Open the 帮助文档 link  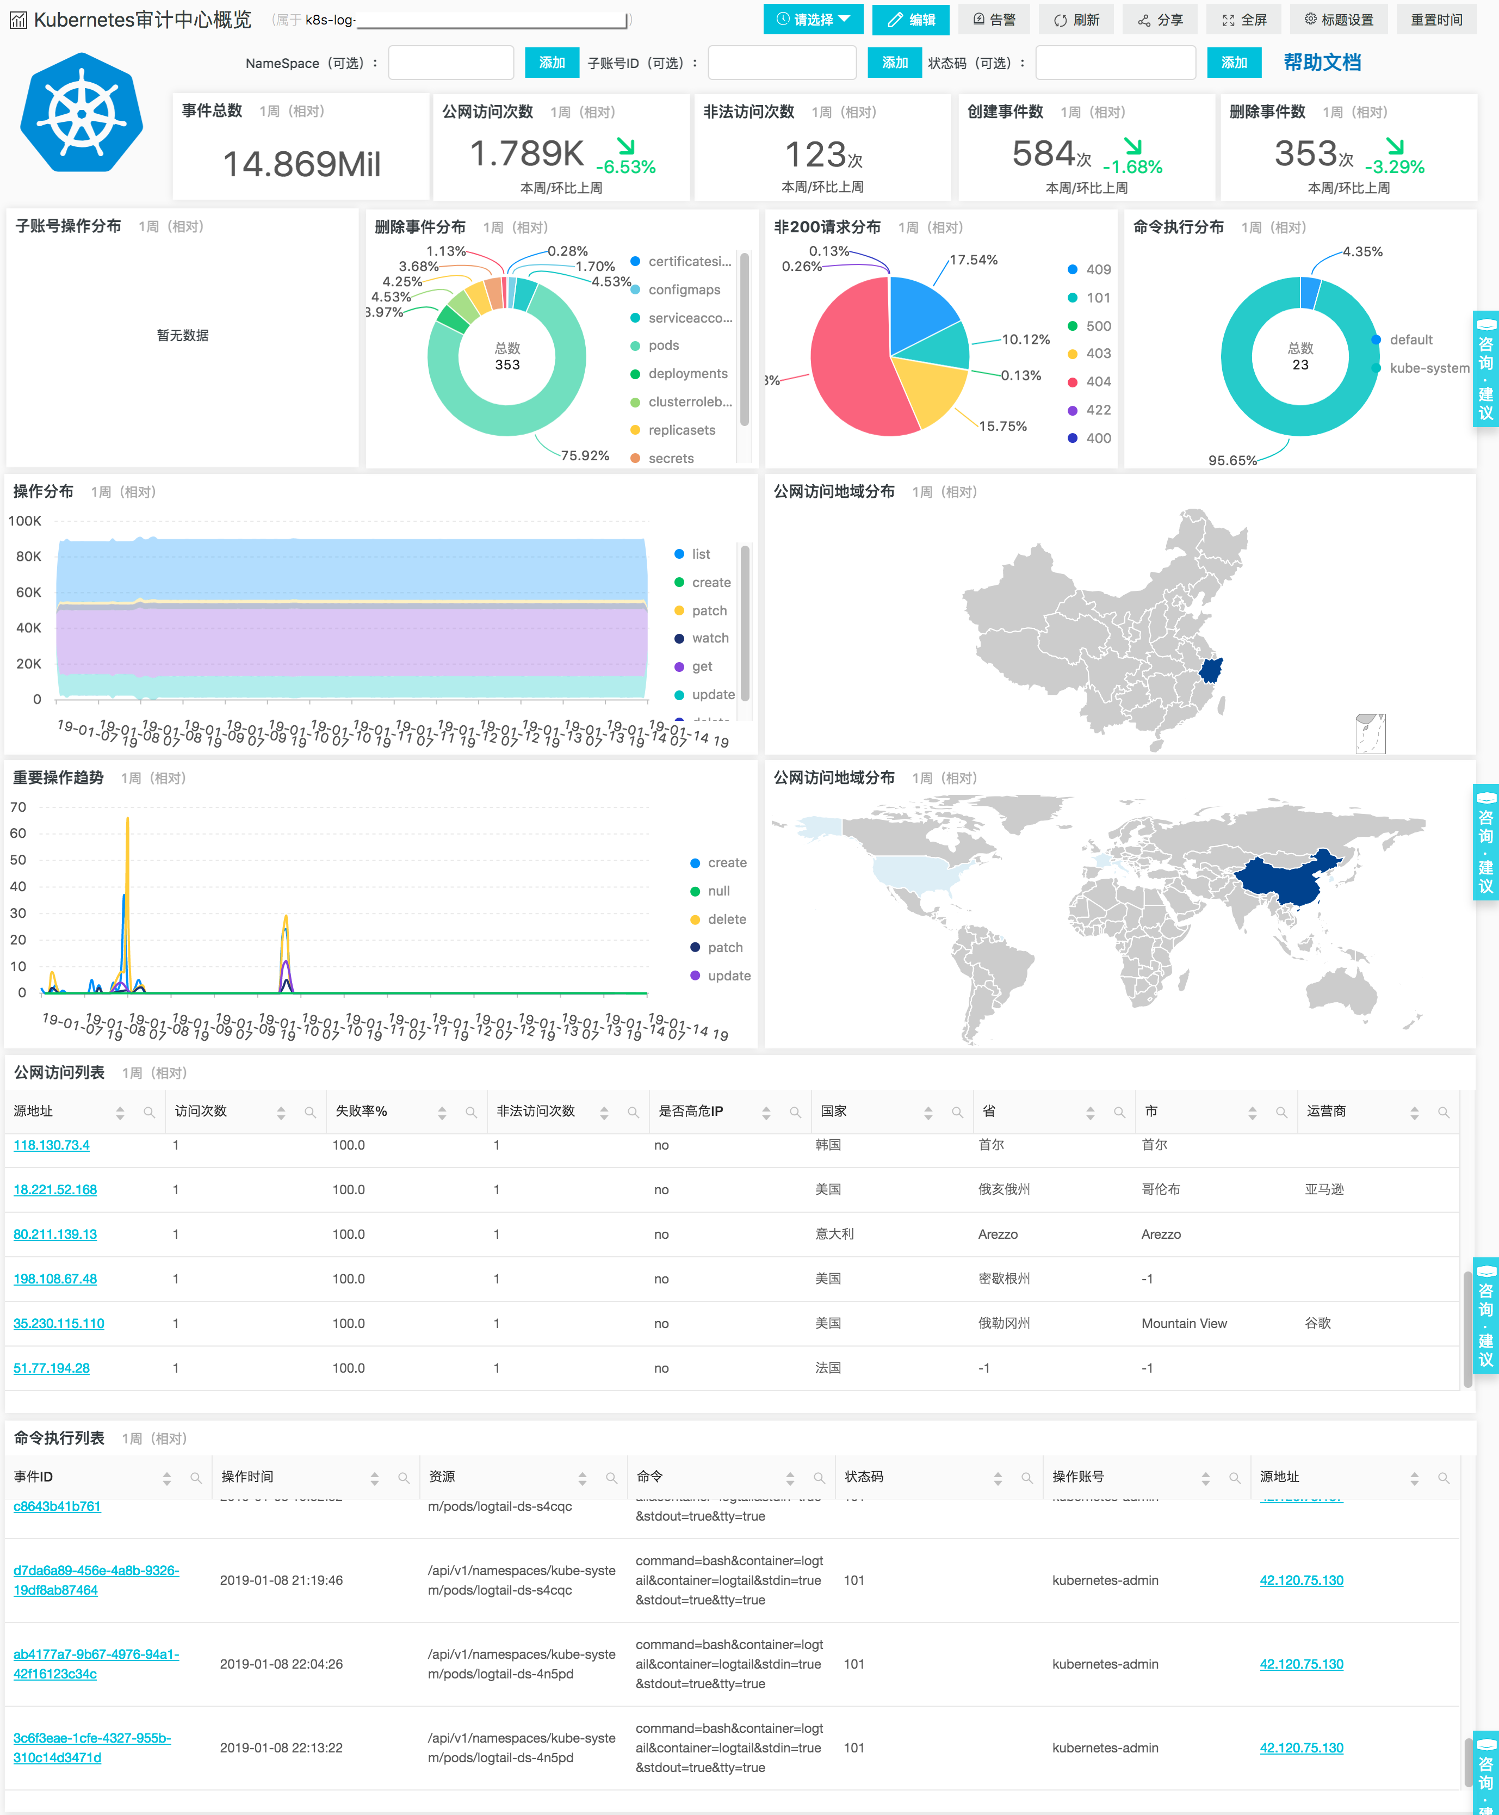click(1321, 62)
